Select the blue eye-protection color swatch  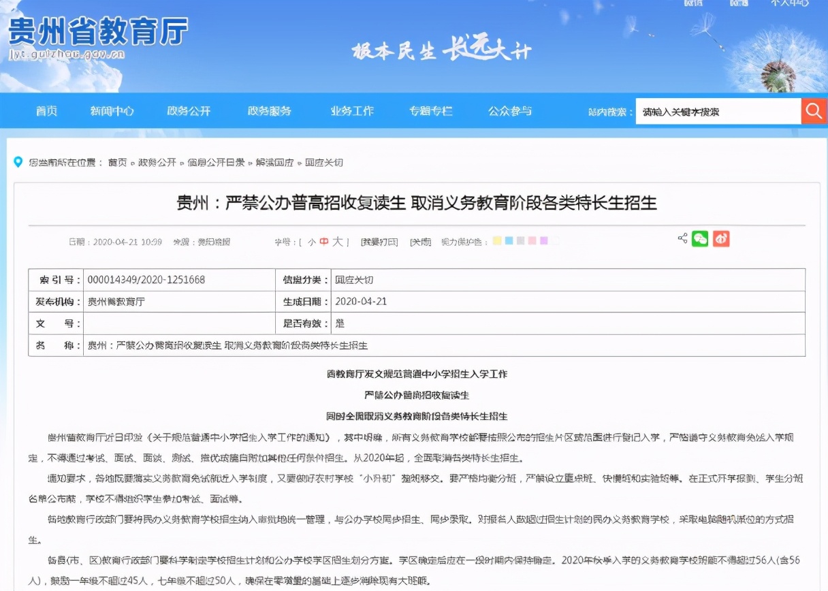pos(509,240)
